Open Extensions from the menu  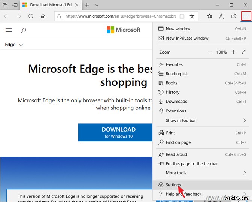pos(202,111)
